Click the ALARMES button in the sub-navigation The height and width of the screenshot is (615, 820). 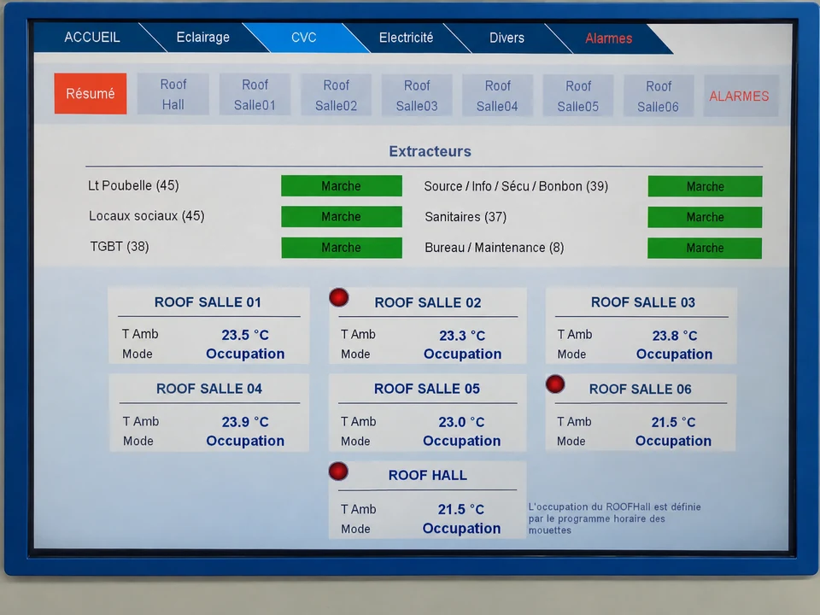[740, 97]
